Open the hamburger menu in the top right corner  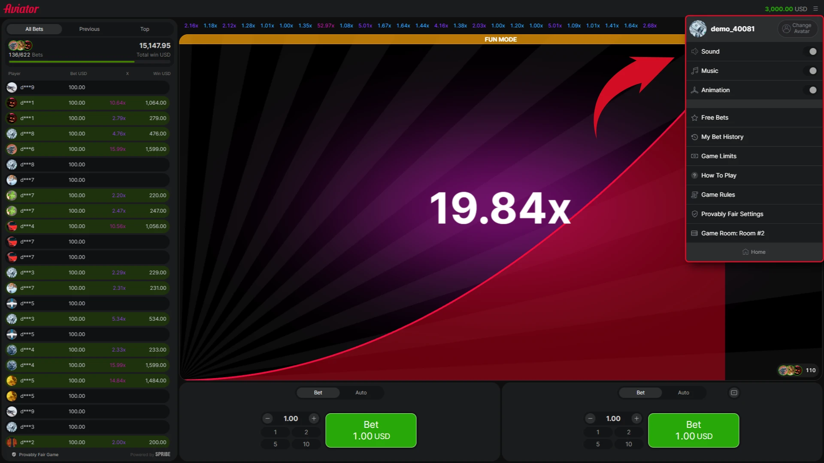pos(816,9)
